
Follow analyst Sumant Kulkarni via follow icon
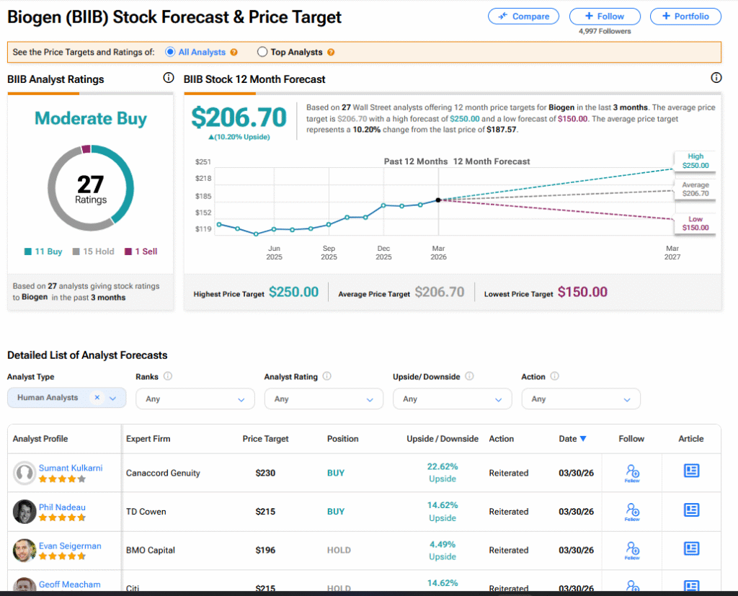tap(632, 473)
